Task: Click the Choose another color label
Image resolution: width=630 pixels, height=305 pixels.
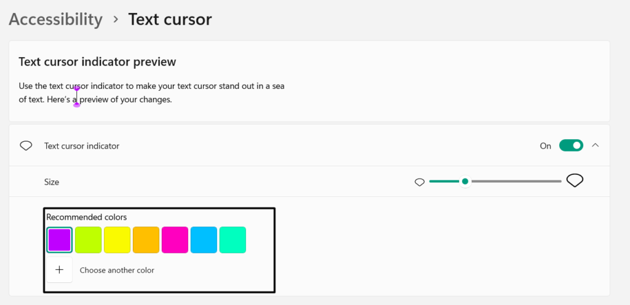Action: [117, 270]
